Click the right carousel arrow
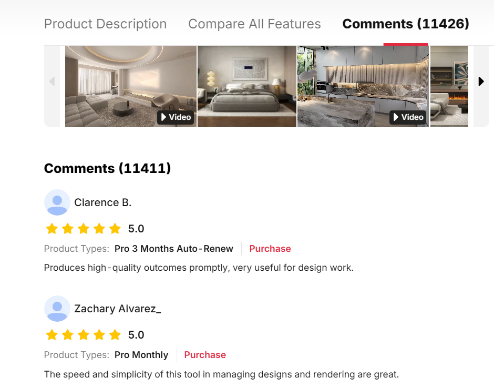Screen dimensions: 494x388 coord(481,81)
